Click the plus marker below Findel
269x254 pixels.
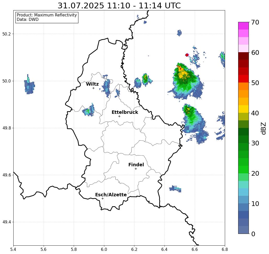(x=136, y=169)
